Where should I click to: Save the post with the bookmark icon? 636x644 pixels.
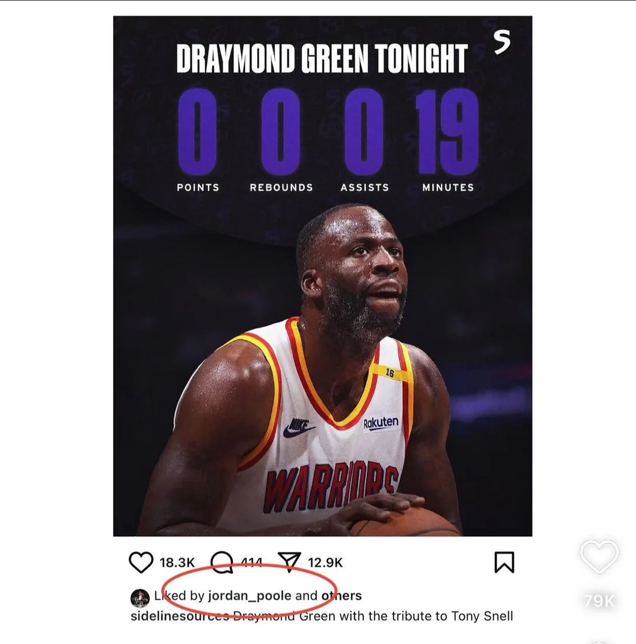click(504, 562)
